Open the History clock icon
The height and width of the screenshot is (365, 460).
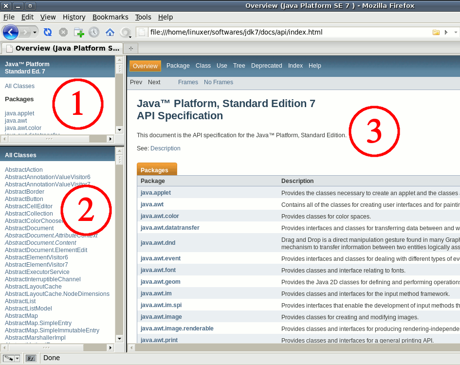coord(94,32)
